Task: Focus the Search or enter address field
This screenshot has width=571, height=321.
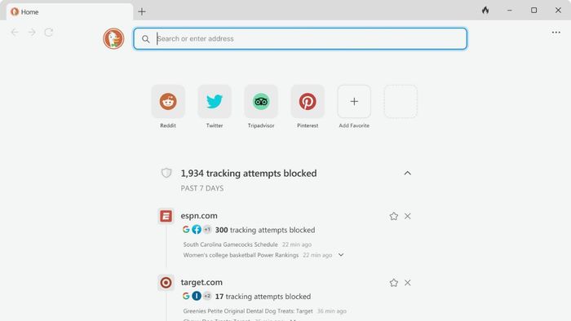Action: pos(300,38)
